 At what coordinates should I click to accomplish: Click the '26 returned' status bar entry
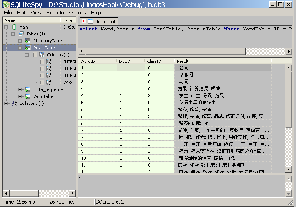[x=71, y=202]
